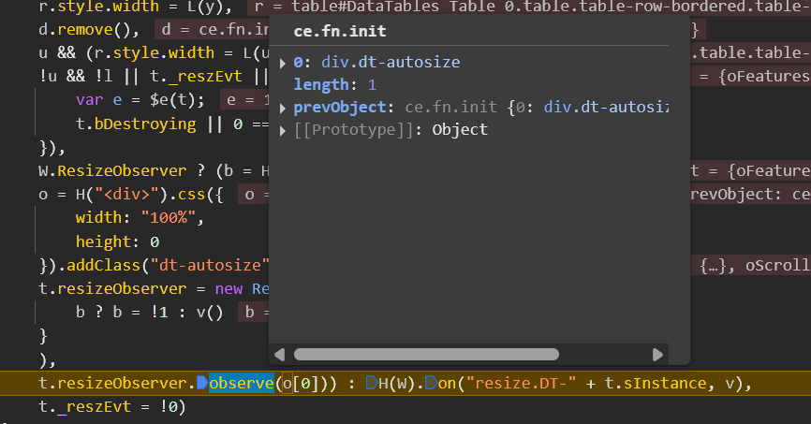811x424 pixels.
Task: Click the 'length: 1' property row
Action: 335,85
